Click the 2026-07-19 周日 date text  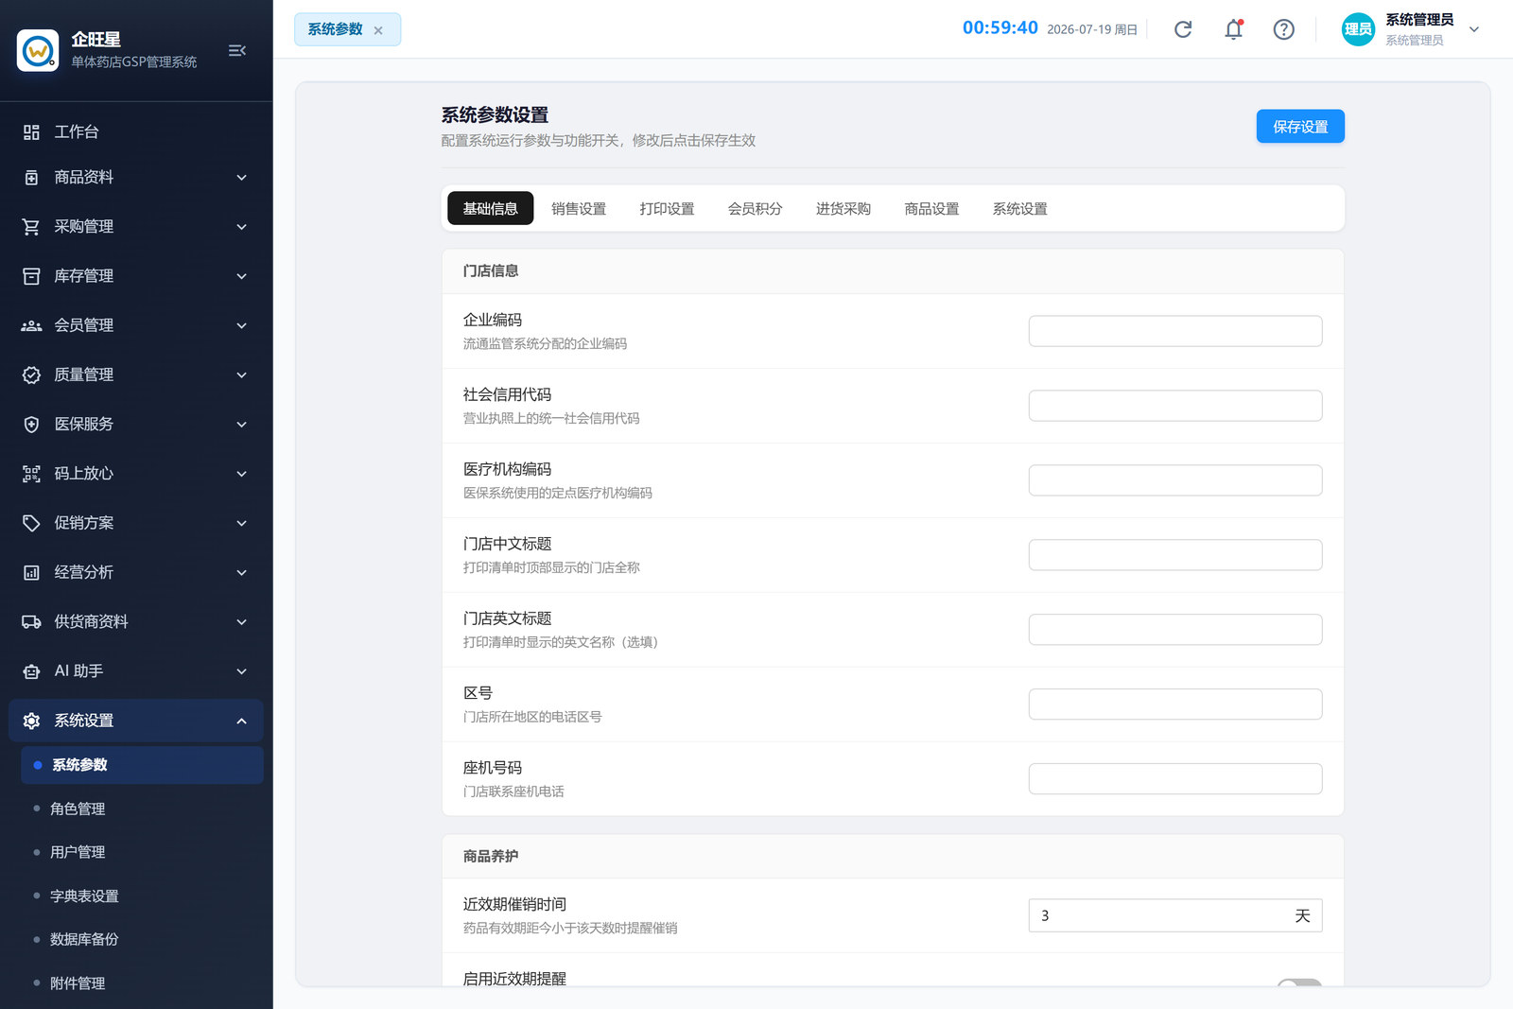1092,29
